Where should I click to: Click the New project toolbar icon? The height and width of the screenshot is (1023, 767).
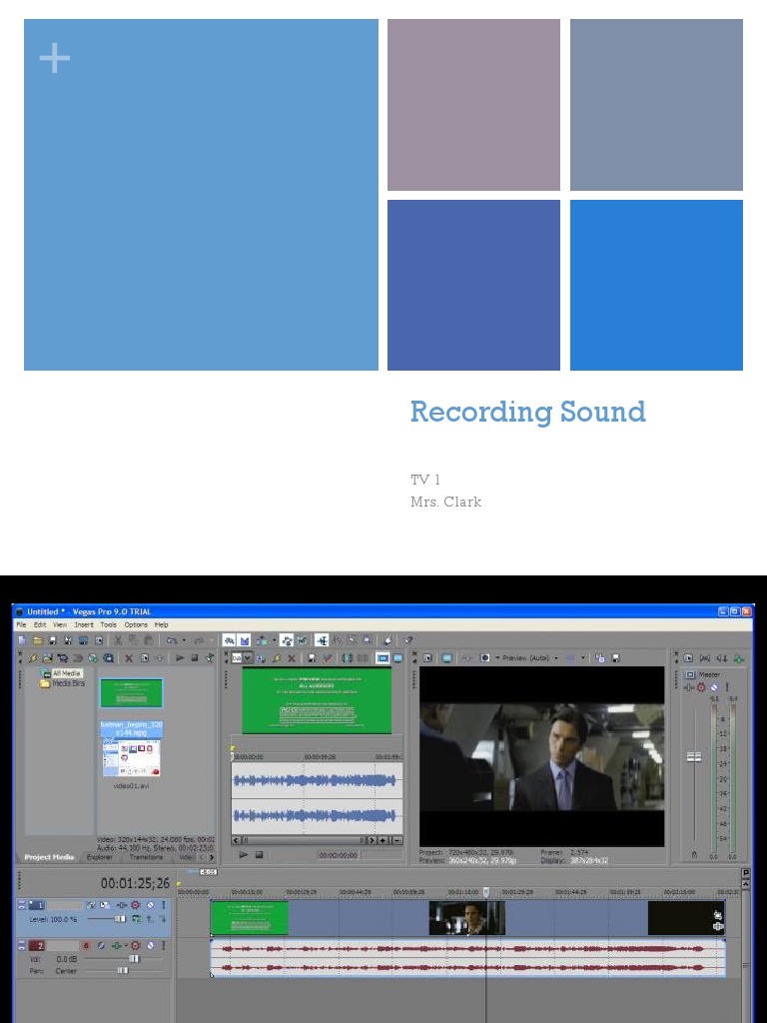22,640
